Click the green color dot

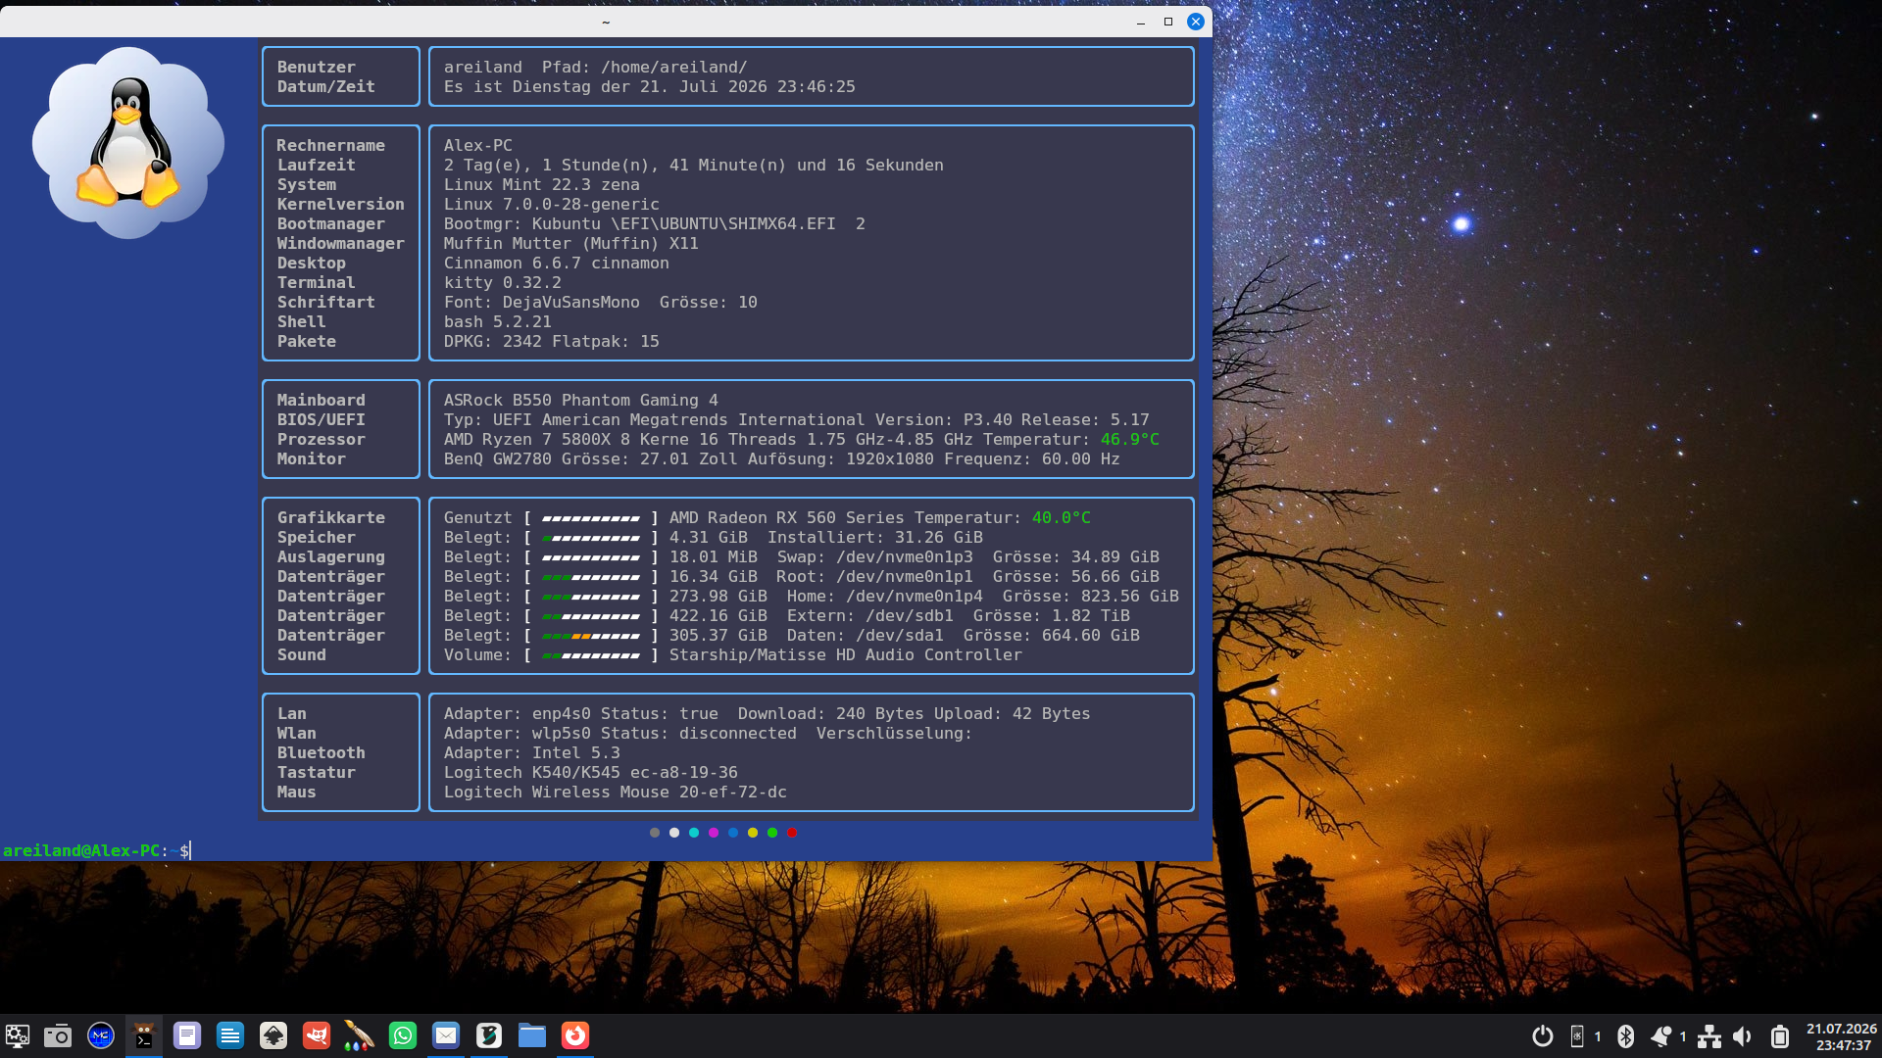(772, 833)
